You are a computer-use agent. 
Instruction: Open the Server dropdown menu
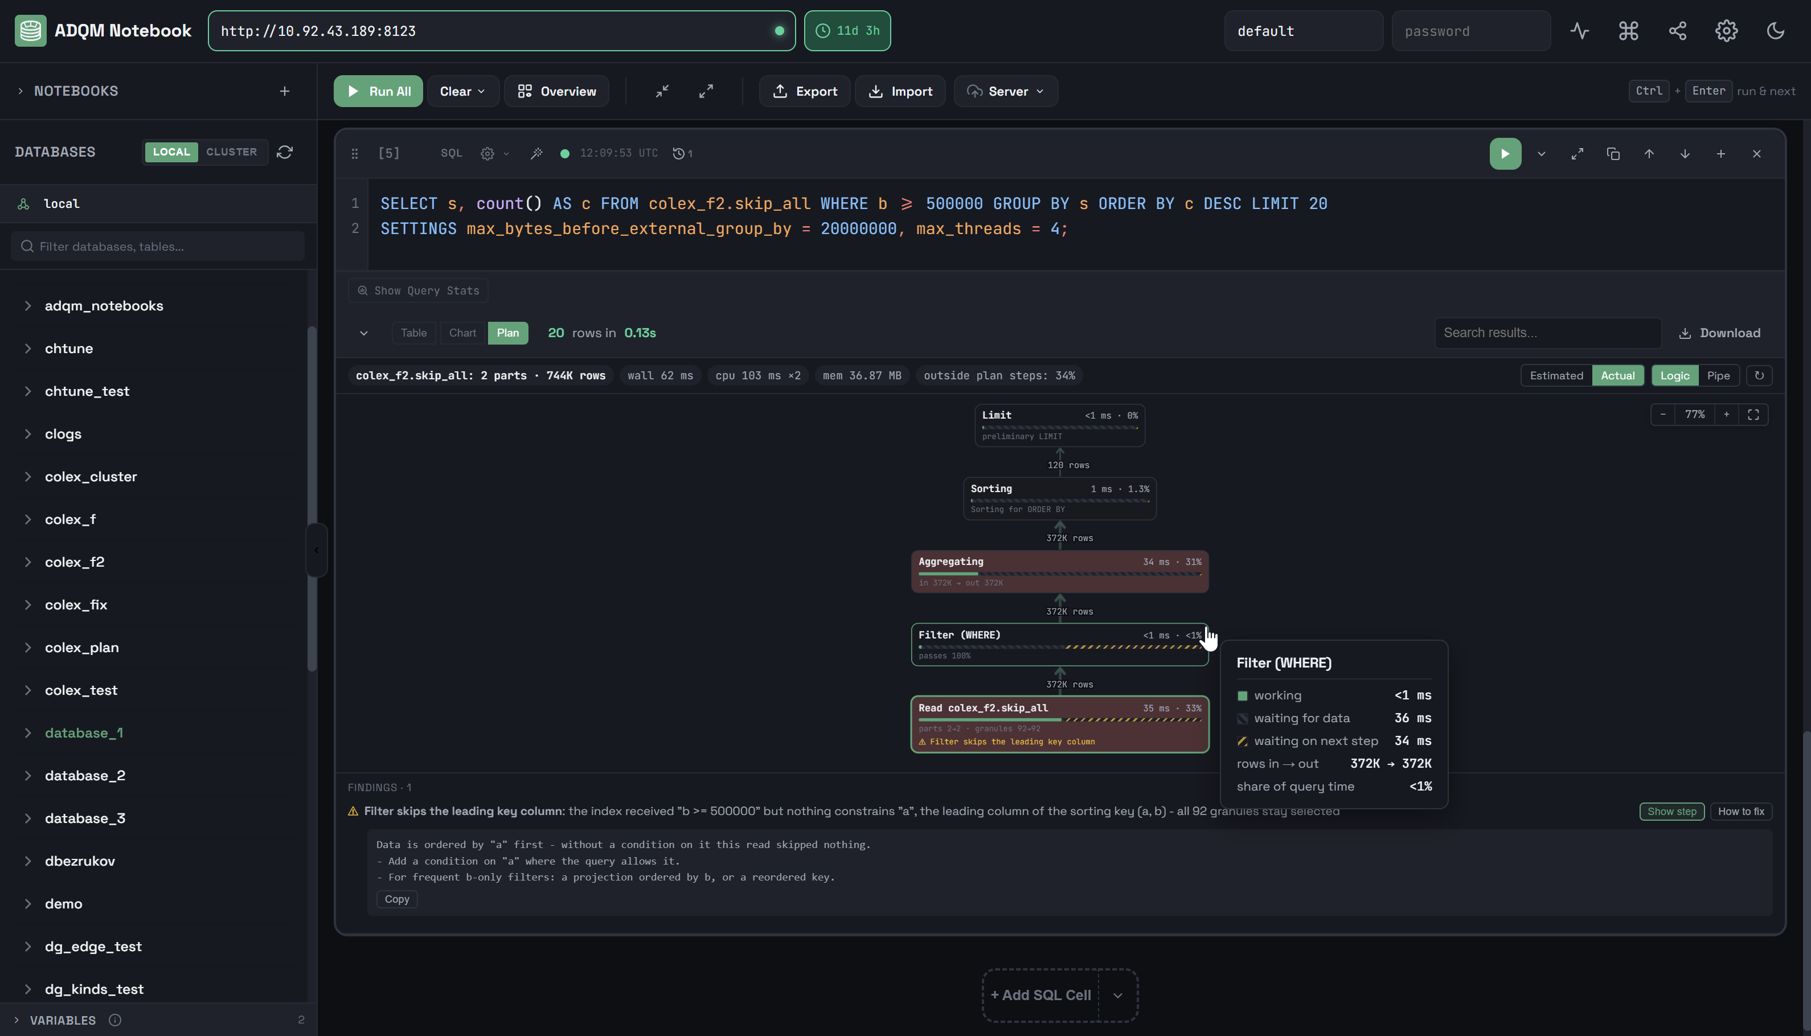(1005, 91)
